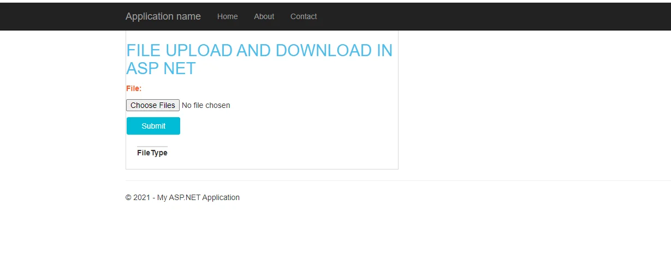Click the Submit button
Viewport: 671px width, 272px height.
tap(153, 126)
